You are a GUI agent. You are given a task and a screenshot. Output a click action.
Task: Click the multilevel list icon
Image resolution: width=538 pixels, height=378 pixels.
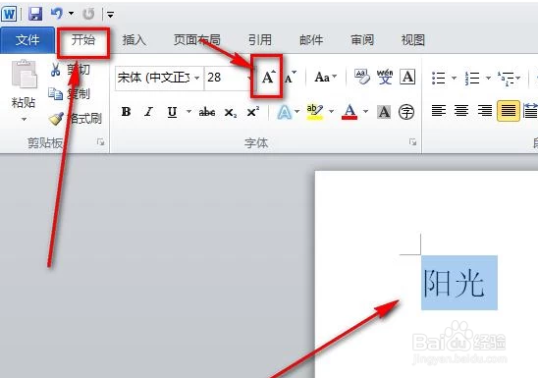coord(506,79)
